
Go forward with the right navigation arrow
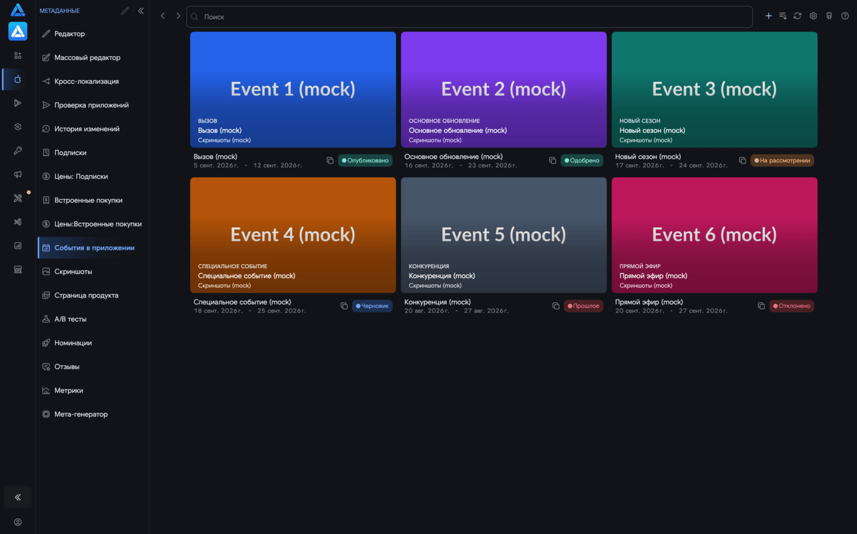coord(178,16)
